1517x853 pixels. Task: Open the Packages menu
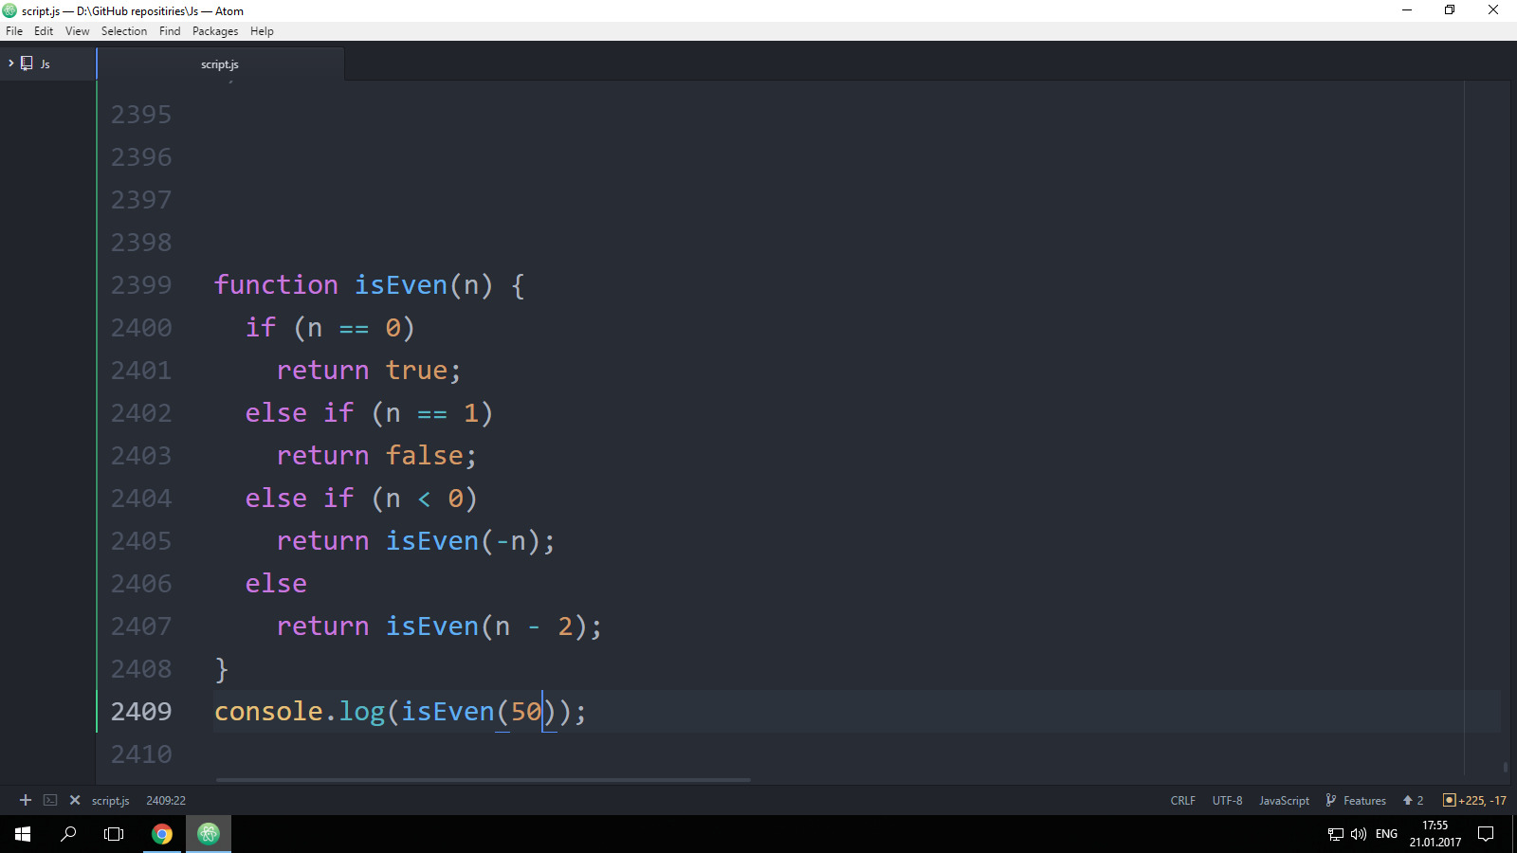215,31
